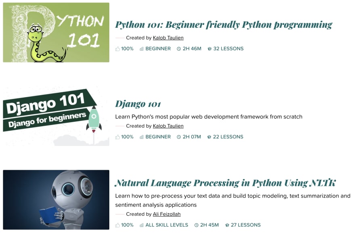This screenshot has height=233, width=355.
Task: Click Kalob Taulien author link under Django 101
Action: [168, 126]
